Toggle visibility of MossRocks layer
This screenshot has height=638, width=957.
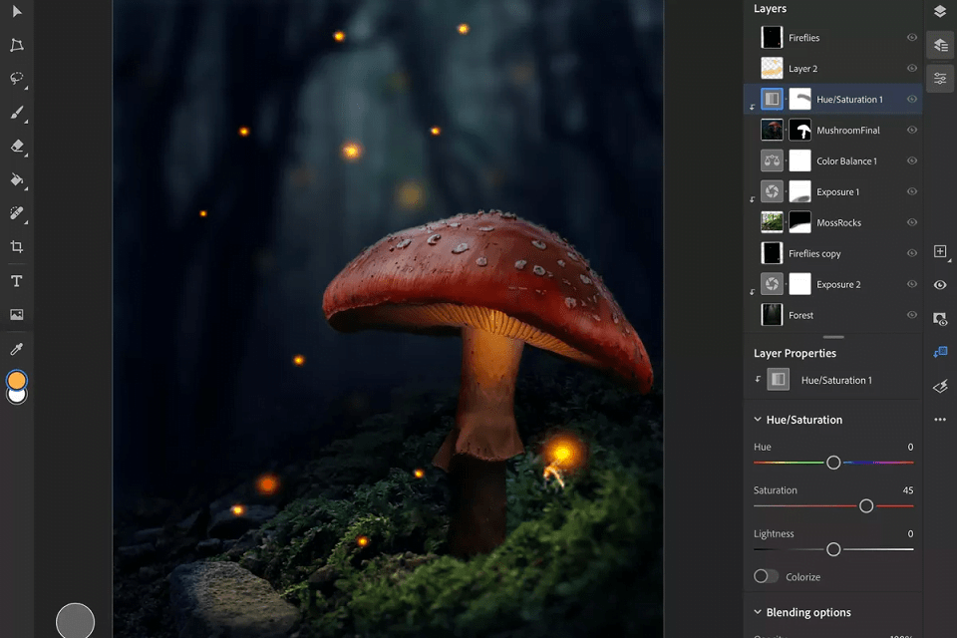(x=911, y=222)
